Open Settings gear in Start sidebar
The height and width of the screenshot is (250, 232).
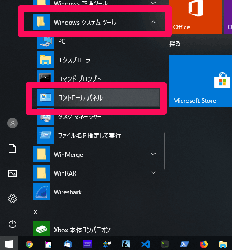[x=13, y=199]
